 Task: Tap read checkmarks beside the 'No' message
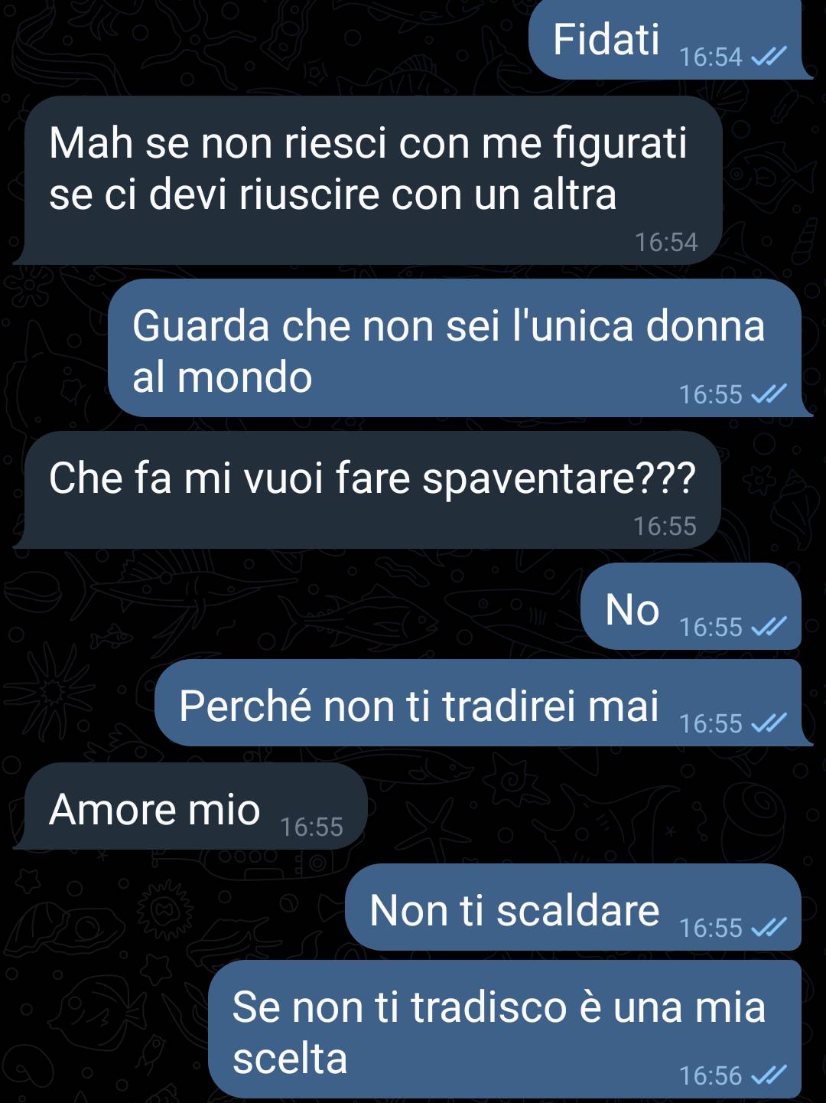pyautogui.click(x=769, y=626)
